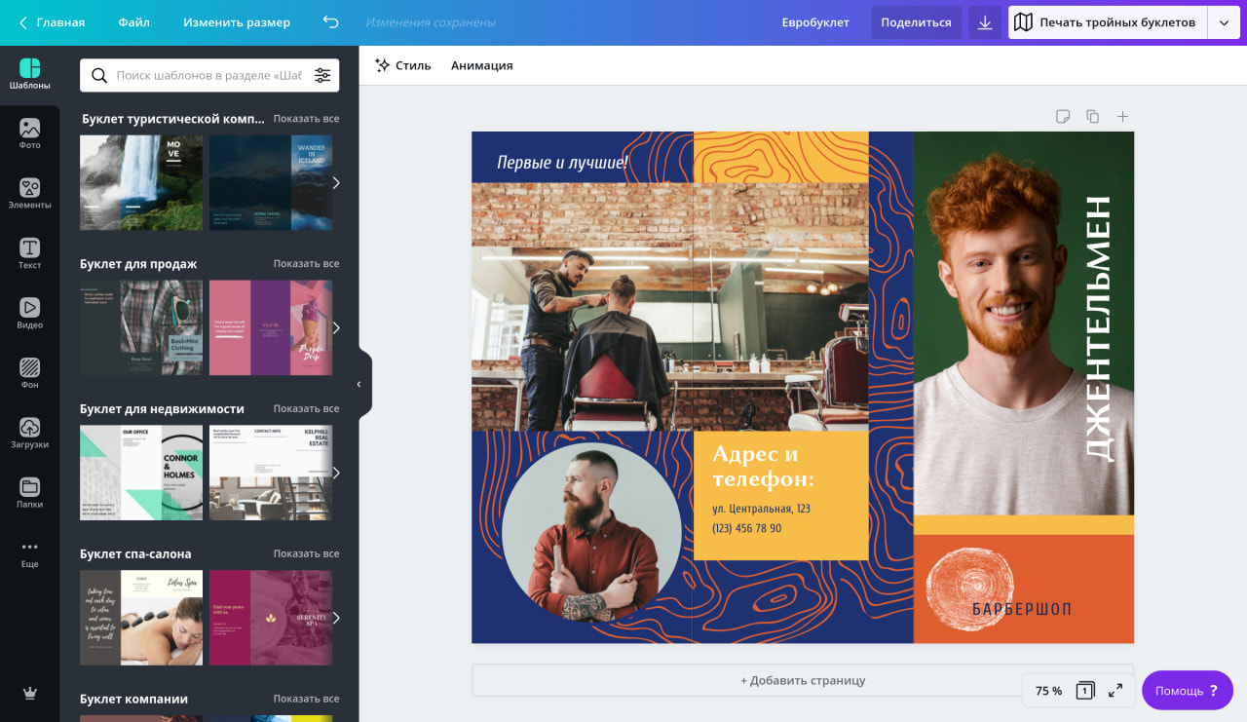Show all Буклет для продаж templates
Viewport: 1247px width, 722px height.
306,264
